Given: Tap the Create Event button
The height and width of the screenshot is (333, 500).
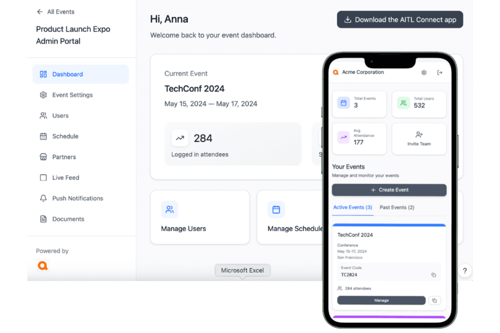Looking at the screenshot, I should pyautogui.click(x=389, y=190).
